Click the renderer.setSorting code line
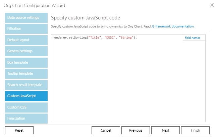The height and width of the screenshot is (137, 216). point(95,38)
